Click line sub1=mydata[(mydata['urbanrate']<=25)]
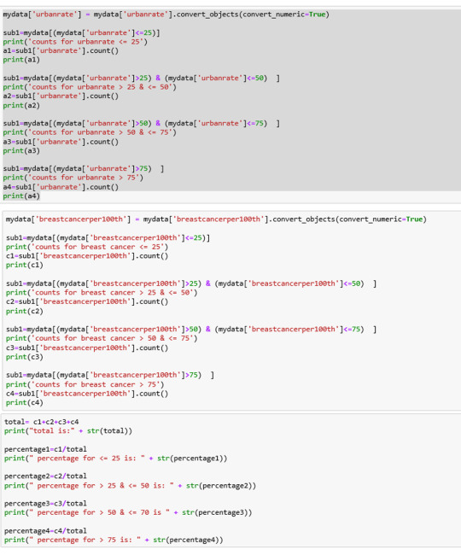 click(81, 33)
